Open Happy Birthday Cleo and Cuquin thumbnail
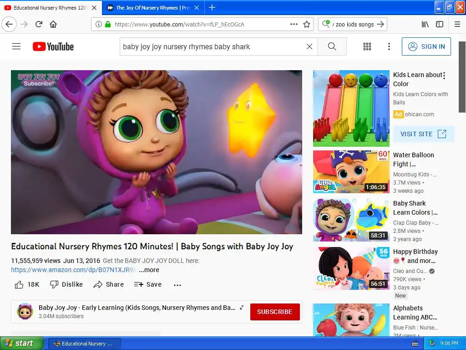The width and height of the screenshot is (466, 350). (351, 268)
